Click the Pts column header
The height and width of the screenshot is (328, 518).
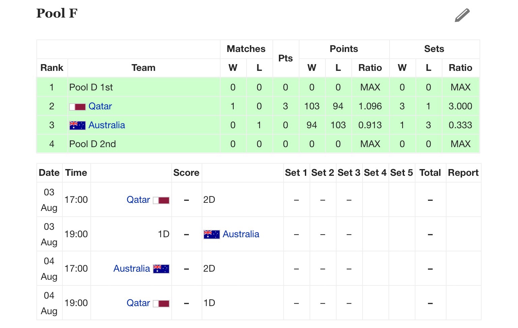click(x=286, y=58)
